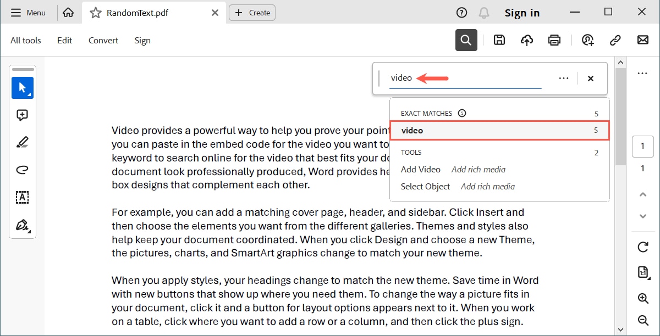Go to the Acrobat home screen
The height and width of the screenshot is (336, 660).
pos(68,12)
